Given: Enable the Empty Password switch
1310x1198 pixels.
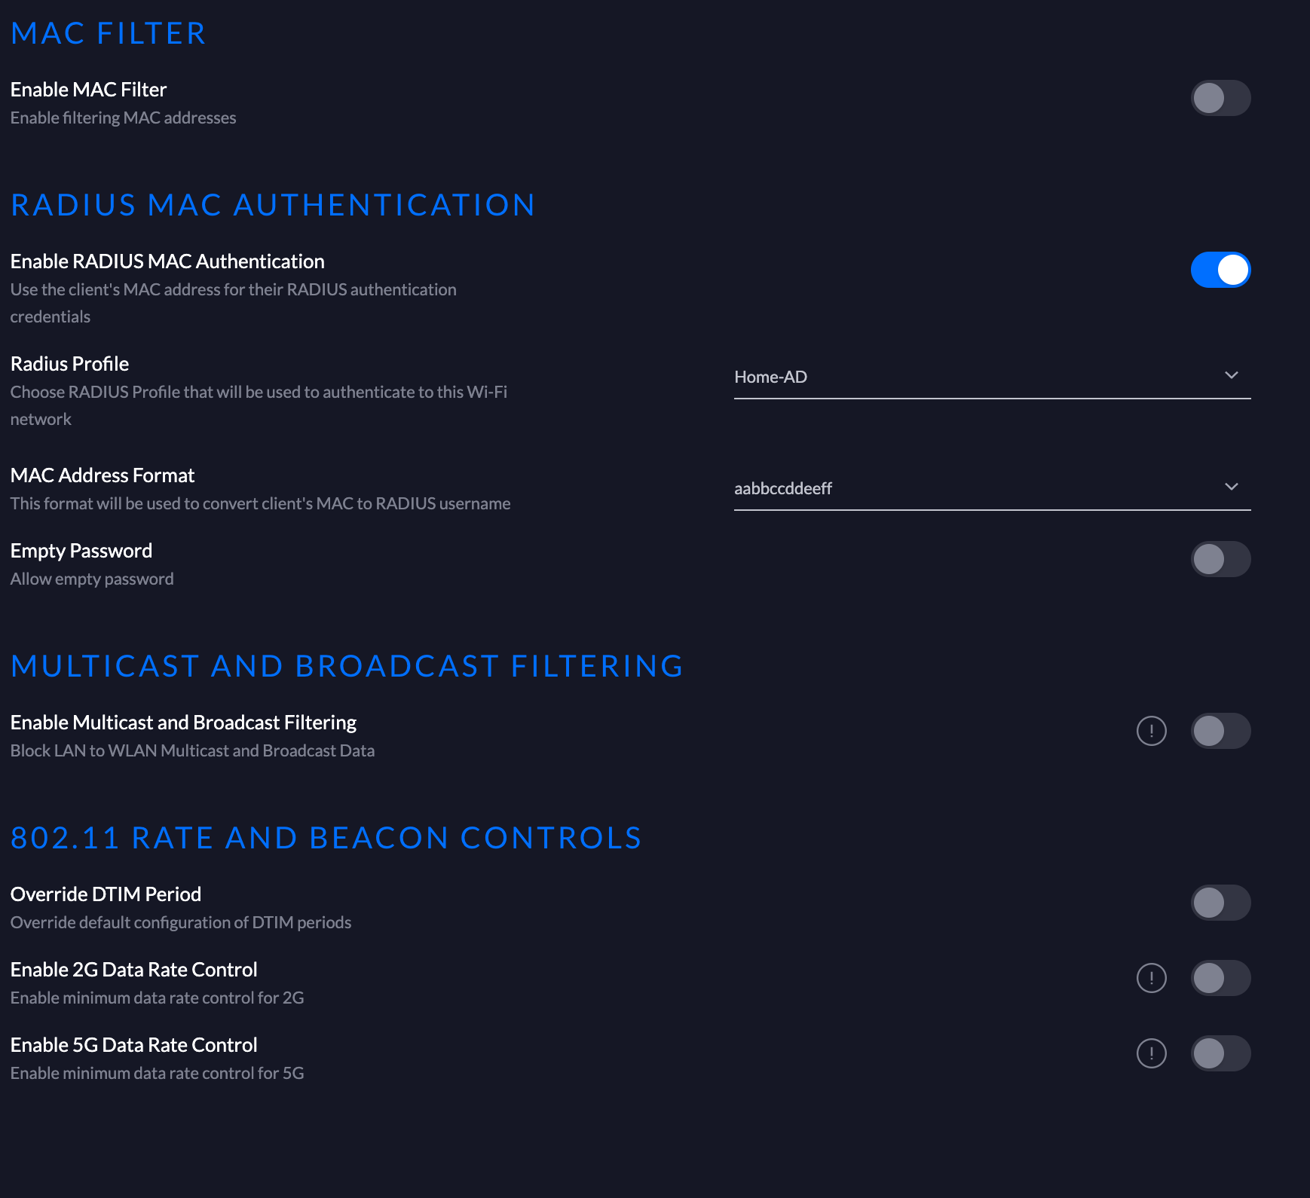Looking at the screenshot, I should (1220, 559).
